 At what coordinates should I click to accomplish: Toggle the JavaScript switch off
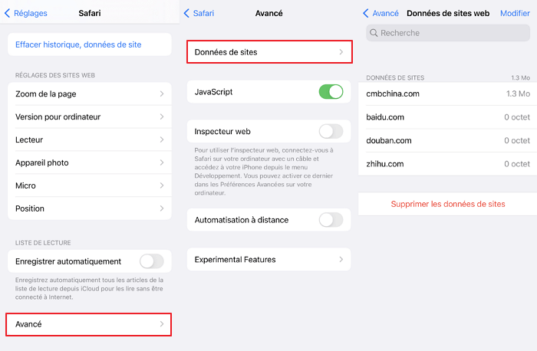point(331,92)
